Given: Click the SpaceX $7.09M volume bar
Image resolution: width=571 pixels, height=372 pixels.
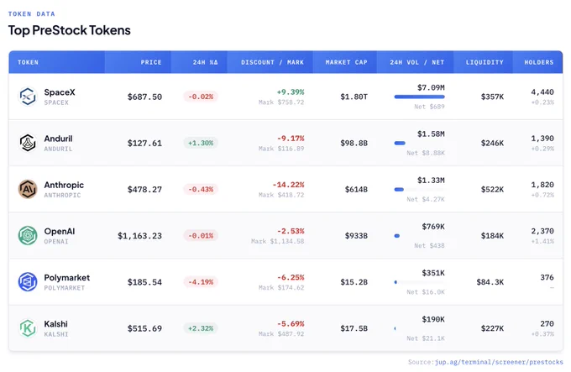Looking at the screenshot, I should pyautogui.click(x=420, y=97).
